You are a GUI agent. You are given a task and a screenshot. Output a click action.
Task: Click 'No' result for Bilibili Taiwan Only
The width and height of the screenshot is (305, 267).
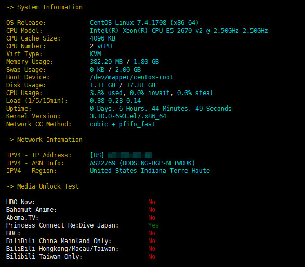pos(152,256)
